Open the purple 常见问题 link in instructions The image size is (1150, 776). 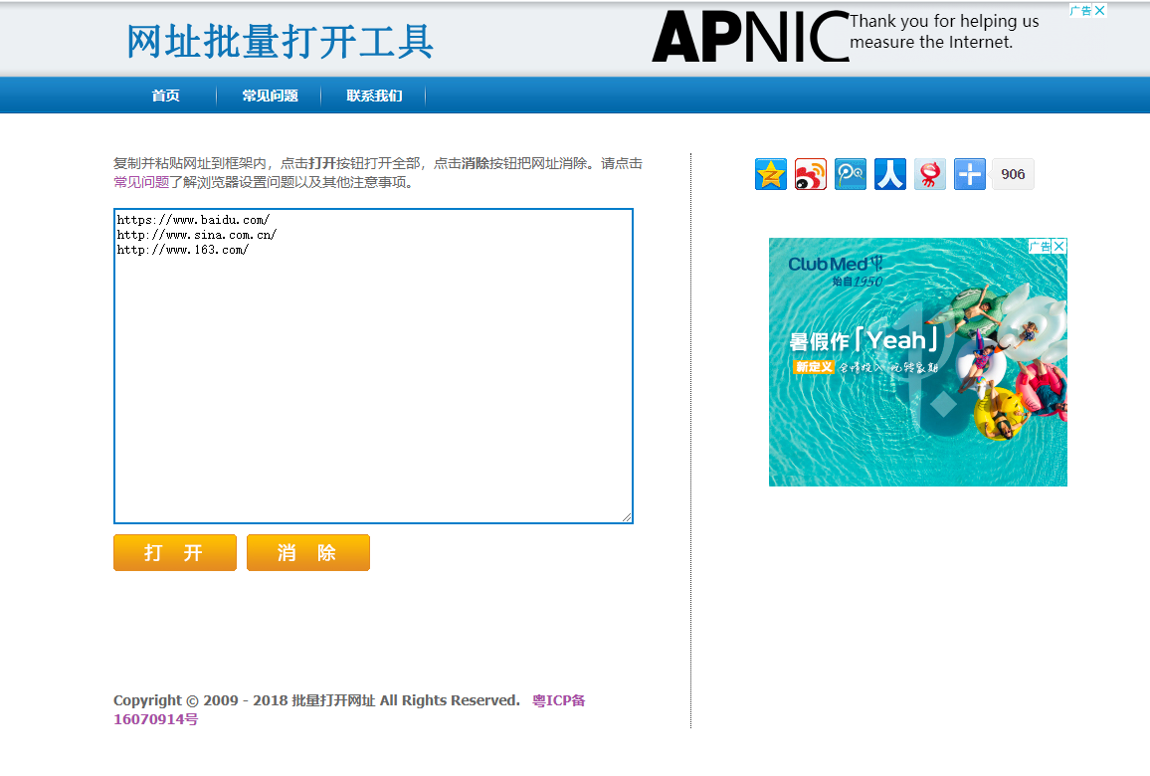point(141,182)
